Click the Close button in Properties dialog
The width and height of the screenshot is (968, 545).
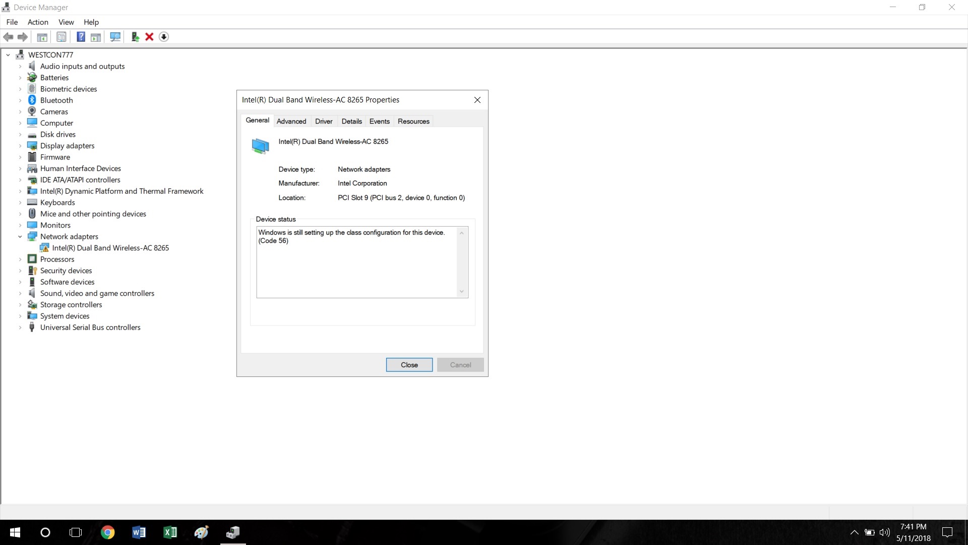(409, 365)
